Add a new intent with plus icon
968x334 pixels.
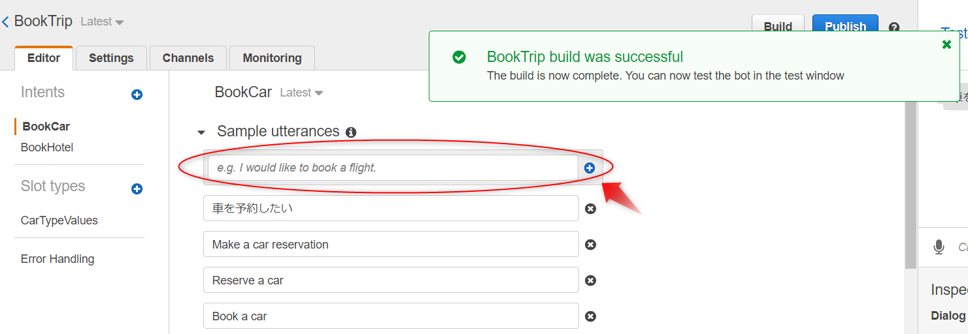(x=137, y=95)
